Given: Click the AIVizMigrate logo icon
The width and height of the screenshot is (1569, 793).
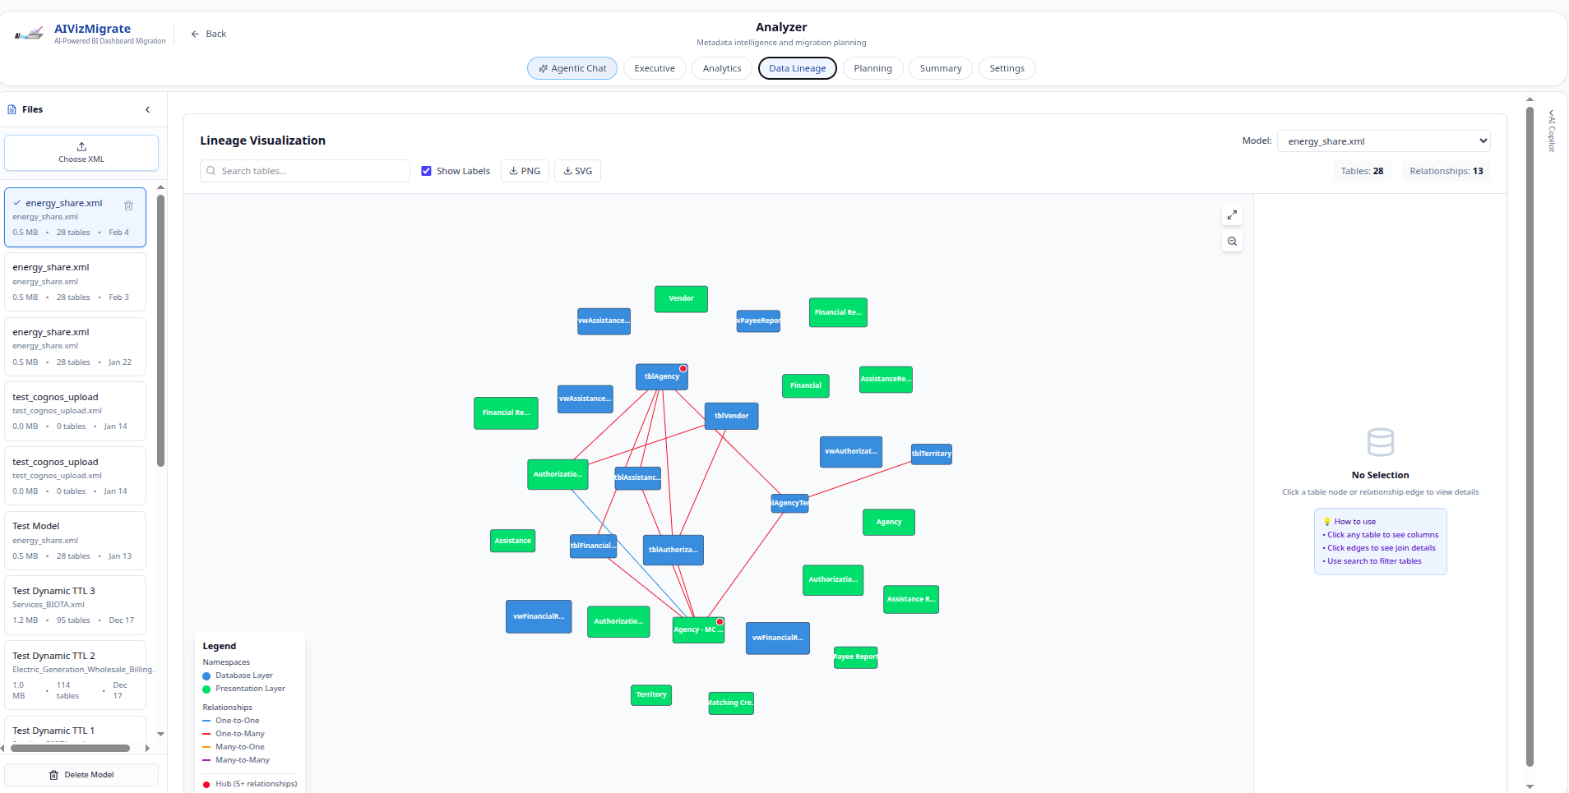Looking at the screenshot, I should pyautogui.click(x=30, y=34).
